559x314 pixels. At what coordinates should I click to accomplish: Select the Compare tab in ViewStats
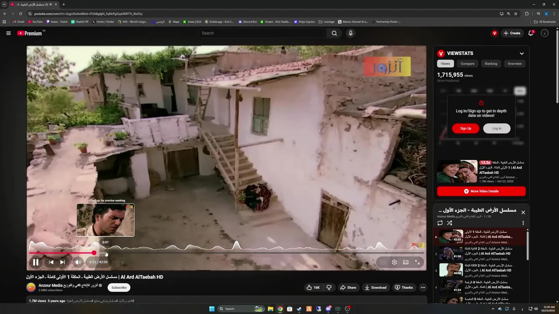click(x=467, y=64)
